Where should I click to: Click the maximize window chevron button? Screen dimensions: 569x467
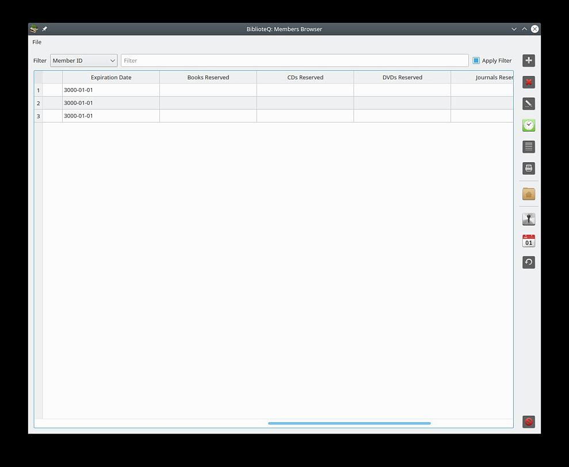(x=524, y=29)
